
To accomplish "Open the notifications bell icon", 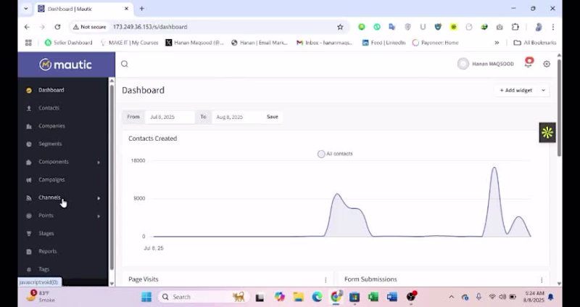I will click(x=529, y=62).
